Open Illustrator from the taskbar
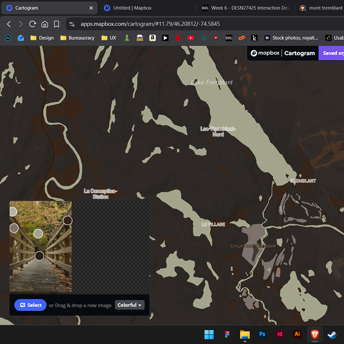 [297, 334]
